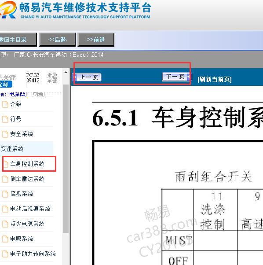The width and height of the screenshot is (263, 265).
Task: Click the 返回主目录 button
Action: 18,40
